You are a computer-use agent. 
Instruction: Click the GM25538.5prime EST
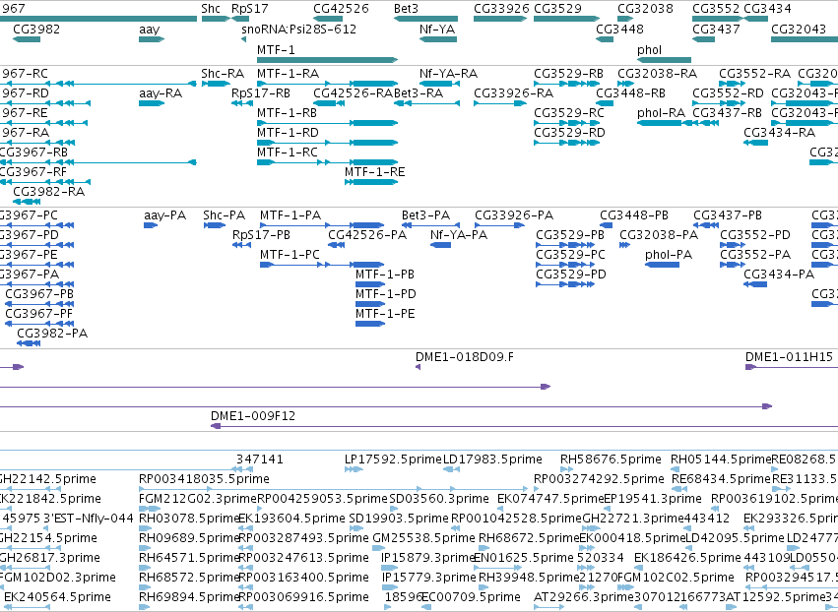378,548
